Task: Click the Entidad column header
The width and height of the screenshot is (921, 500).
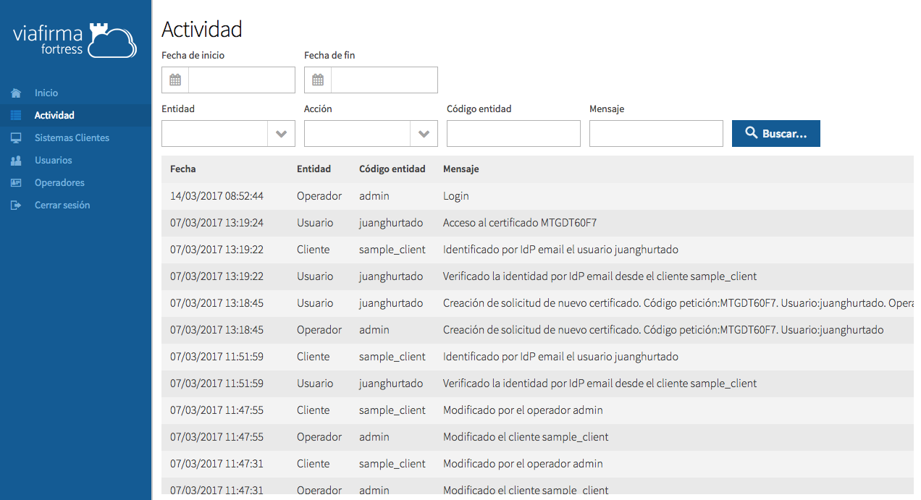Action: pyautogui.click(x=314, y=169)
